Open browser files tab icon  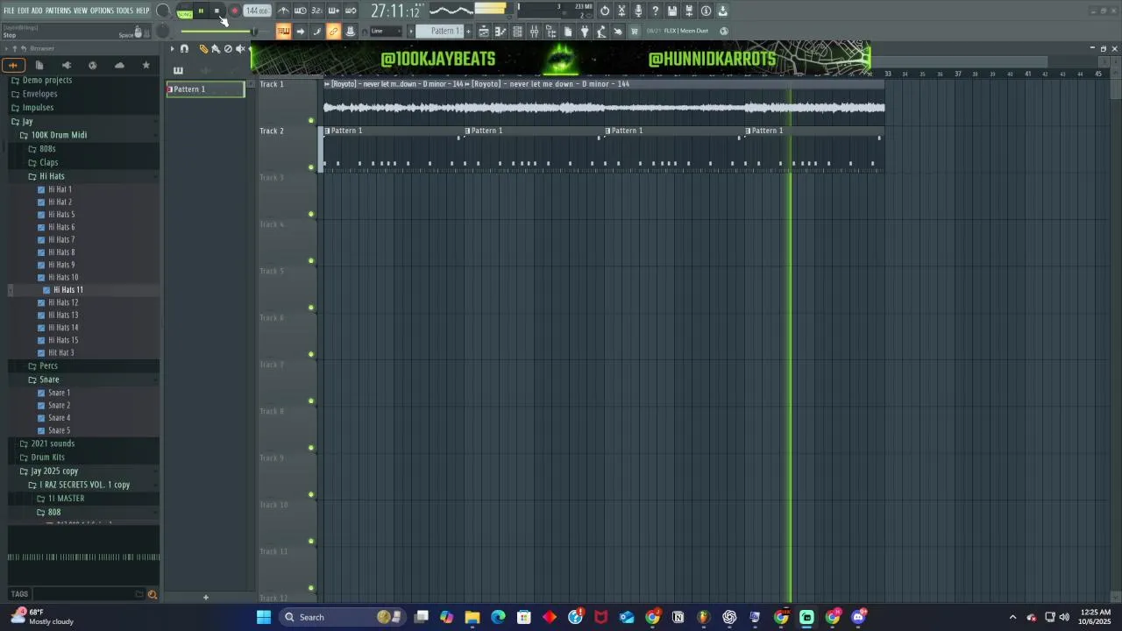pyautogui.click(x=39, y=65)
